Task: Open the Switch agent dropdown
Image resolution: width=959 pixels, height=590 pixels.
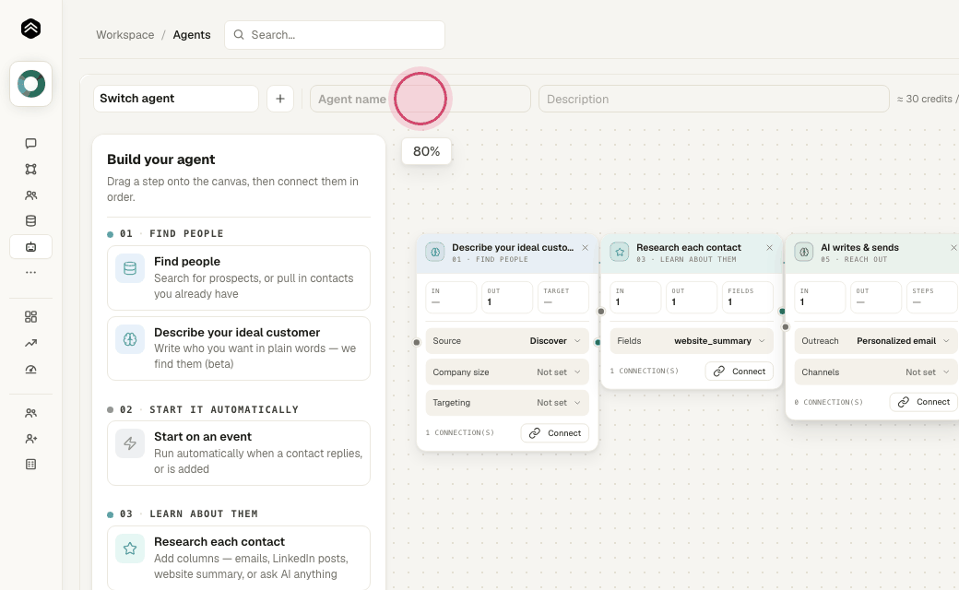Action: pyautogui.click(x=175, y=99)
